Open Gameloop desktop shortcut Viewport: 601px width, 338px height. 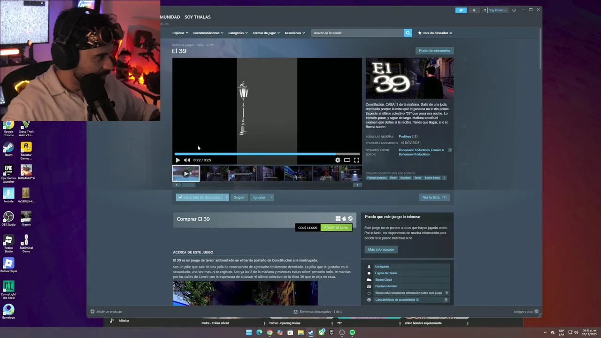click(8, 312)
